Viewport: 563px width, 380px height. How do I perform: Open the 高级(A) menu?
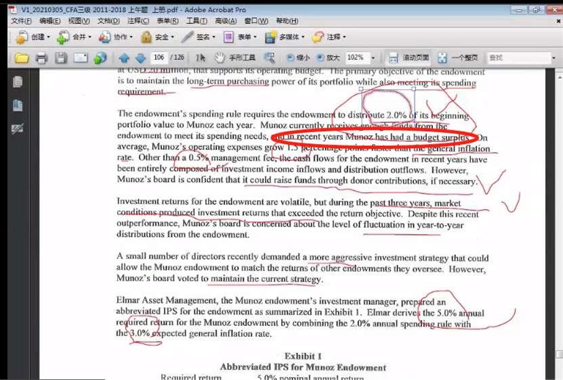coord(226,21)
